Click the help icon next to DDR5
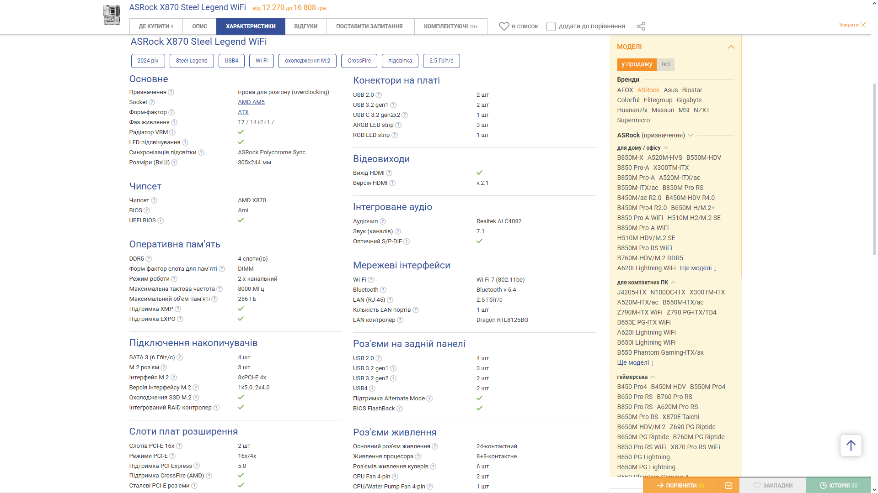This screenshot has height=493, width=878. 149,259
